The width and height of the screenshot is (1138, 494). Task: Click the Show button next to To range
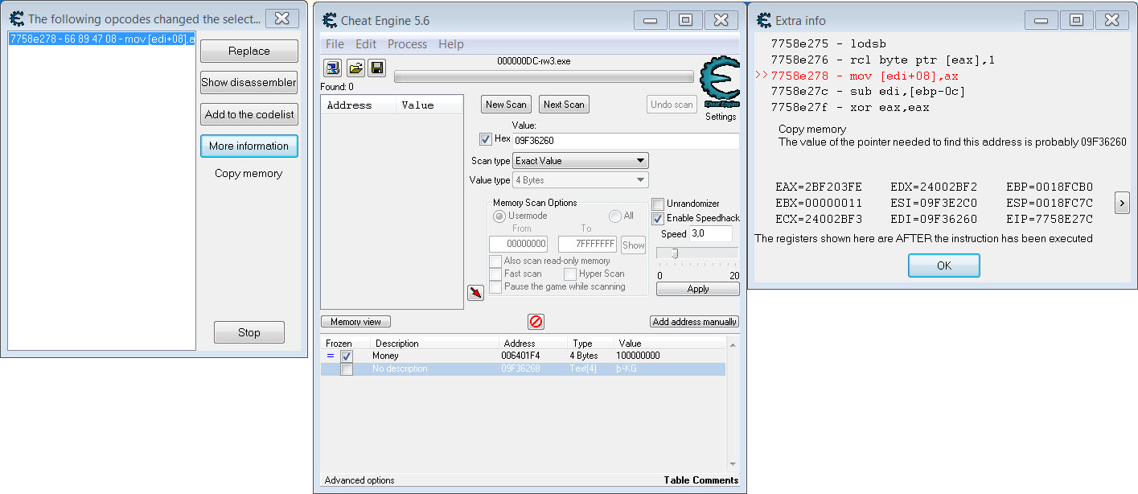coord(634,245)
